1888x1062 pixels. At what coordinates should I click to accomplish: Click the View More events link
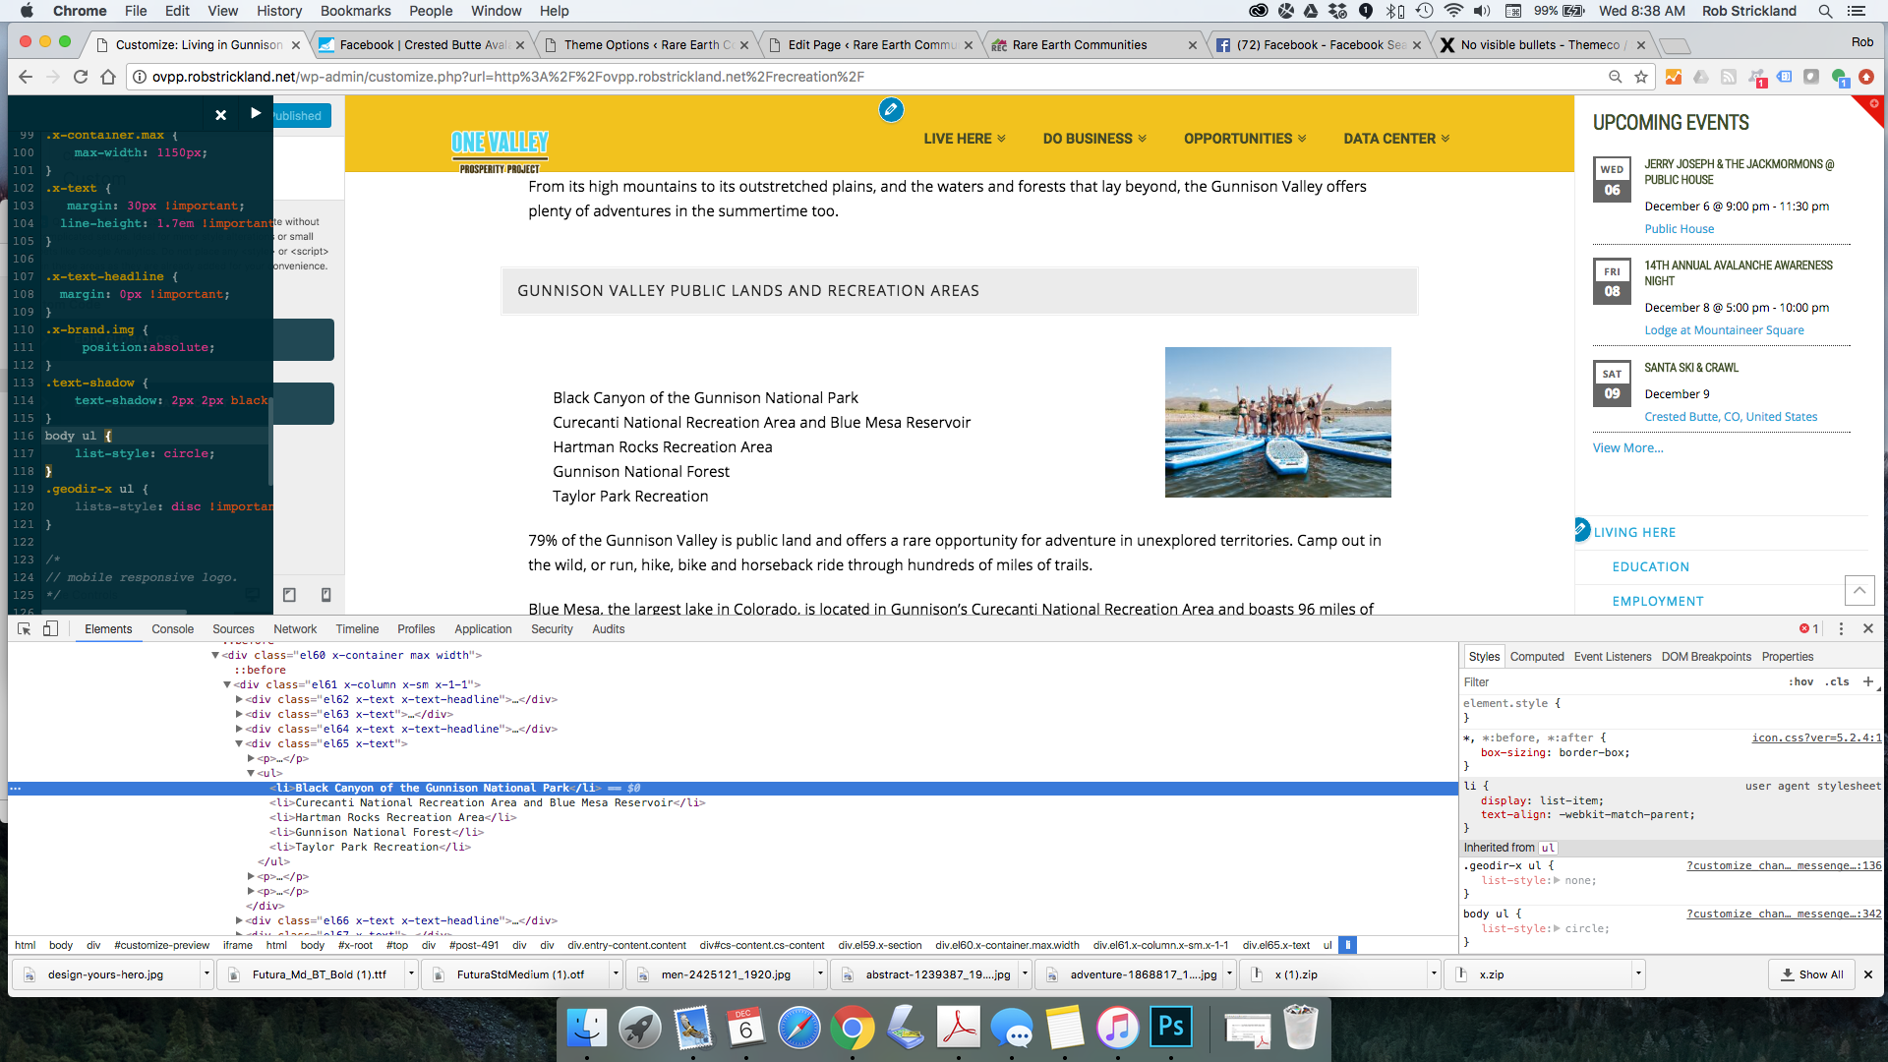pyautogui.click(x=1627, y=448)
